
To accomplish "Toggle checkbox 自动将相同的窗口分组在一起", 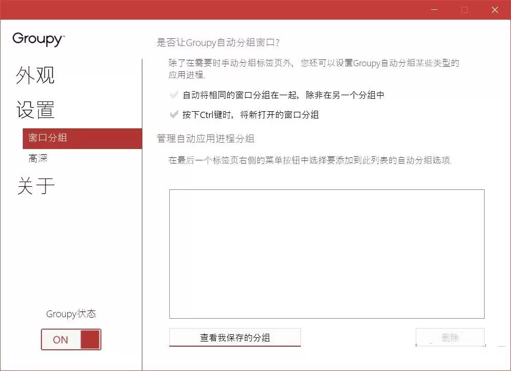I will pyautogui.click(x=174, y=95).
